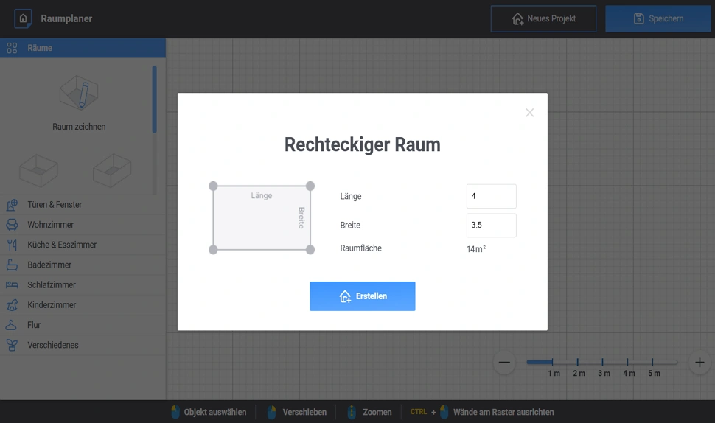This screenshot has height=423, width=715.
Task: Close the Rechteckiger Raum dialog
Action: 529,113
